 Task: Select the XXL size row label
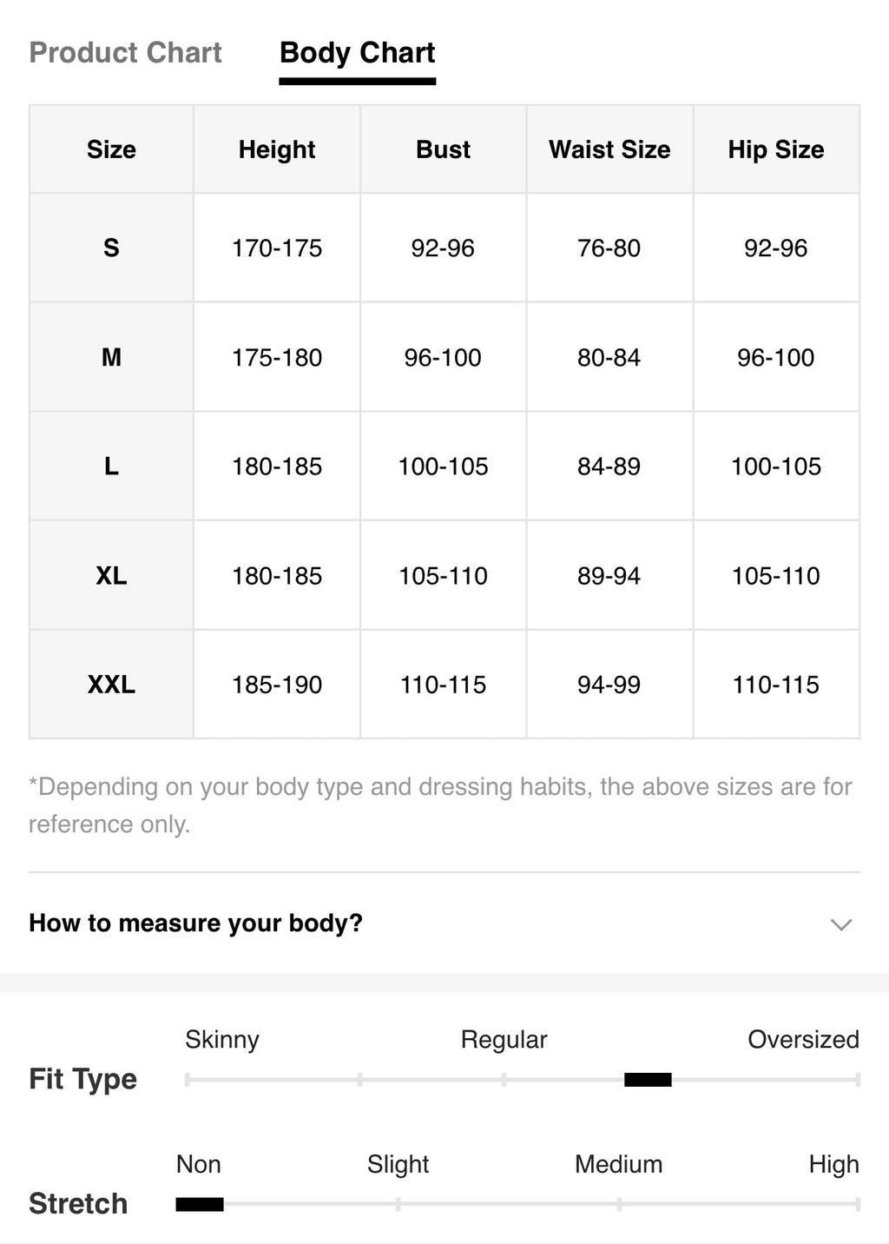pos(111,685)
